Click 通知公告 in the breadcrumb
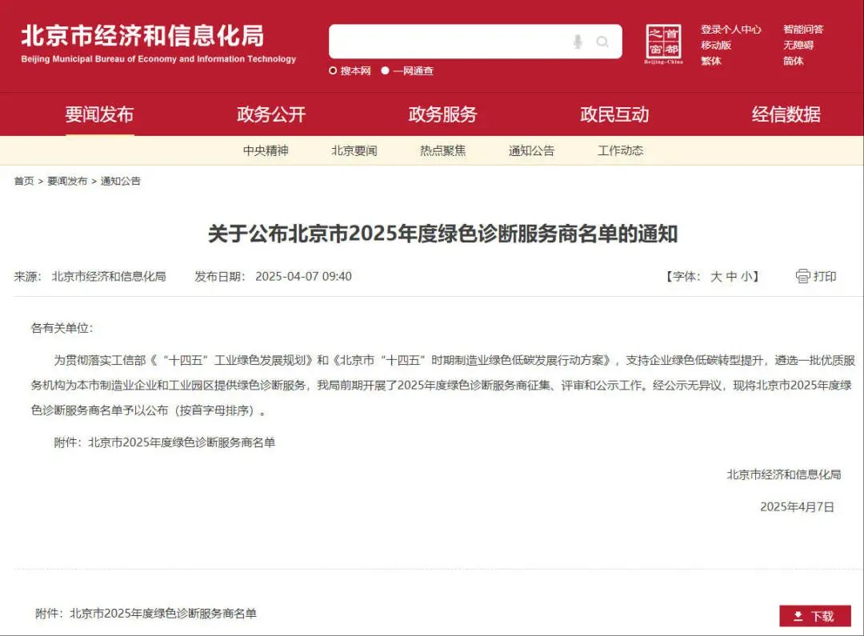Screen dimensions: 864x636 (121, 181)
